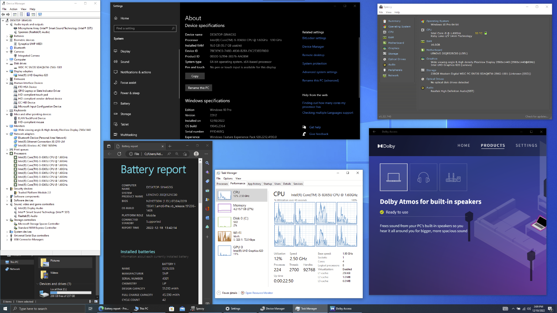
Task: Collapse Task Manager using Fewer details
Action: 227,293
